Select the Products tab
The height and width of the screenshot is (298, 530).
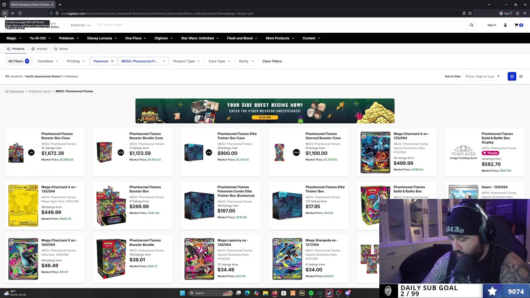[x=15, y=49]
